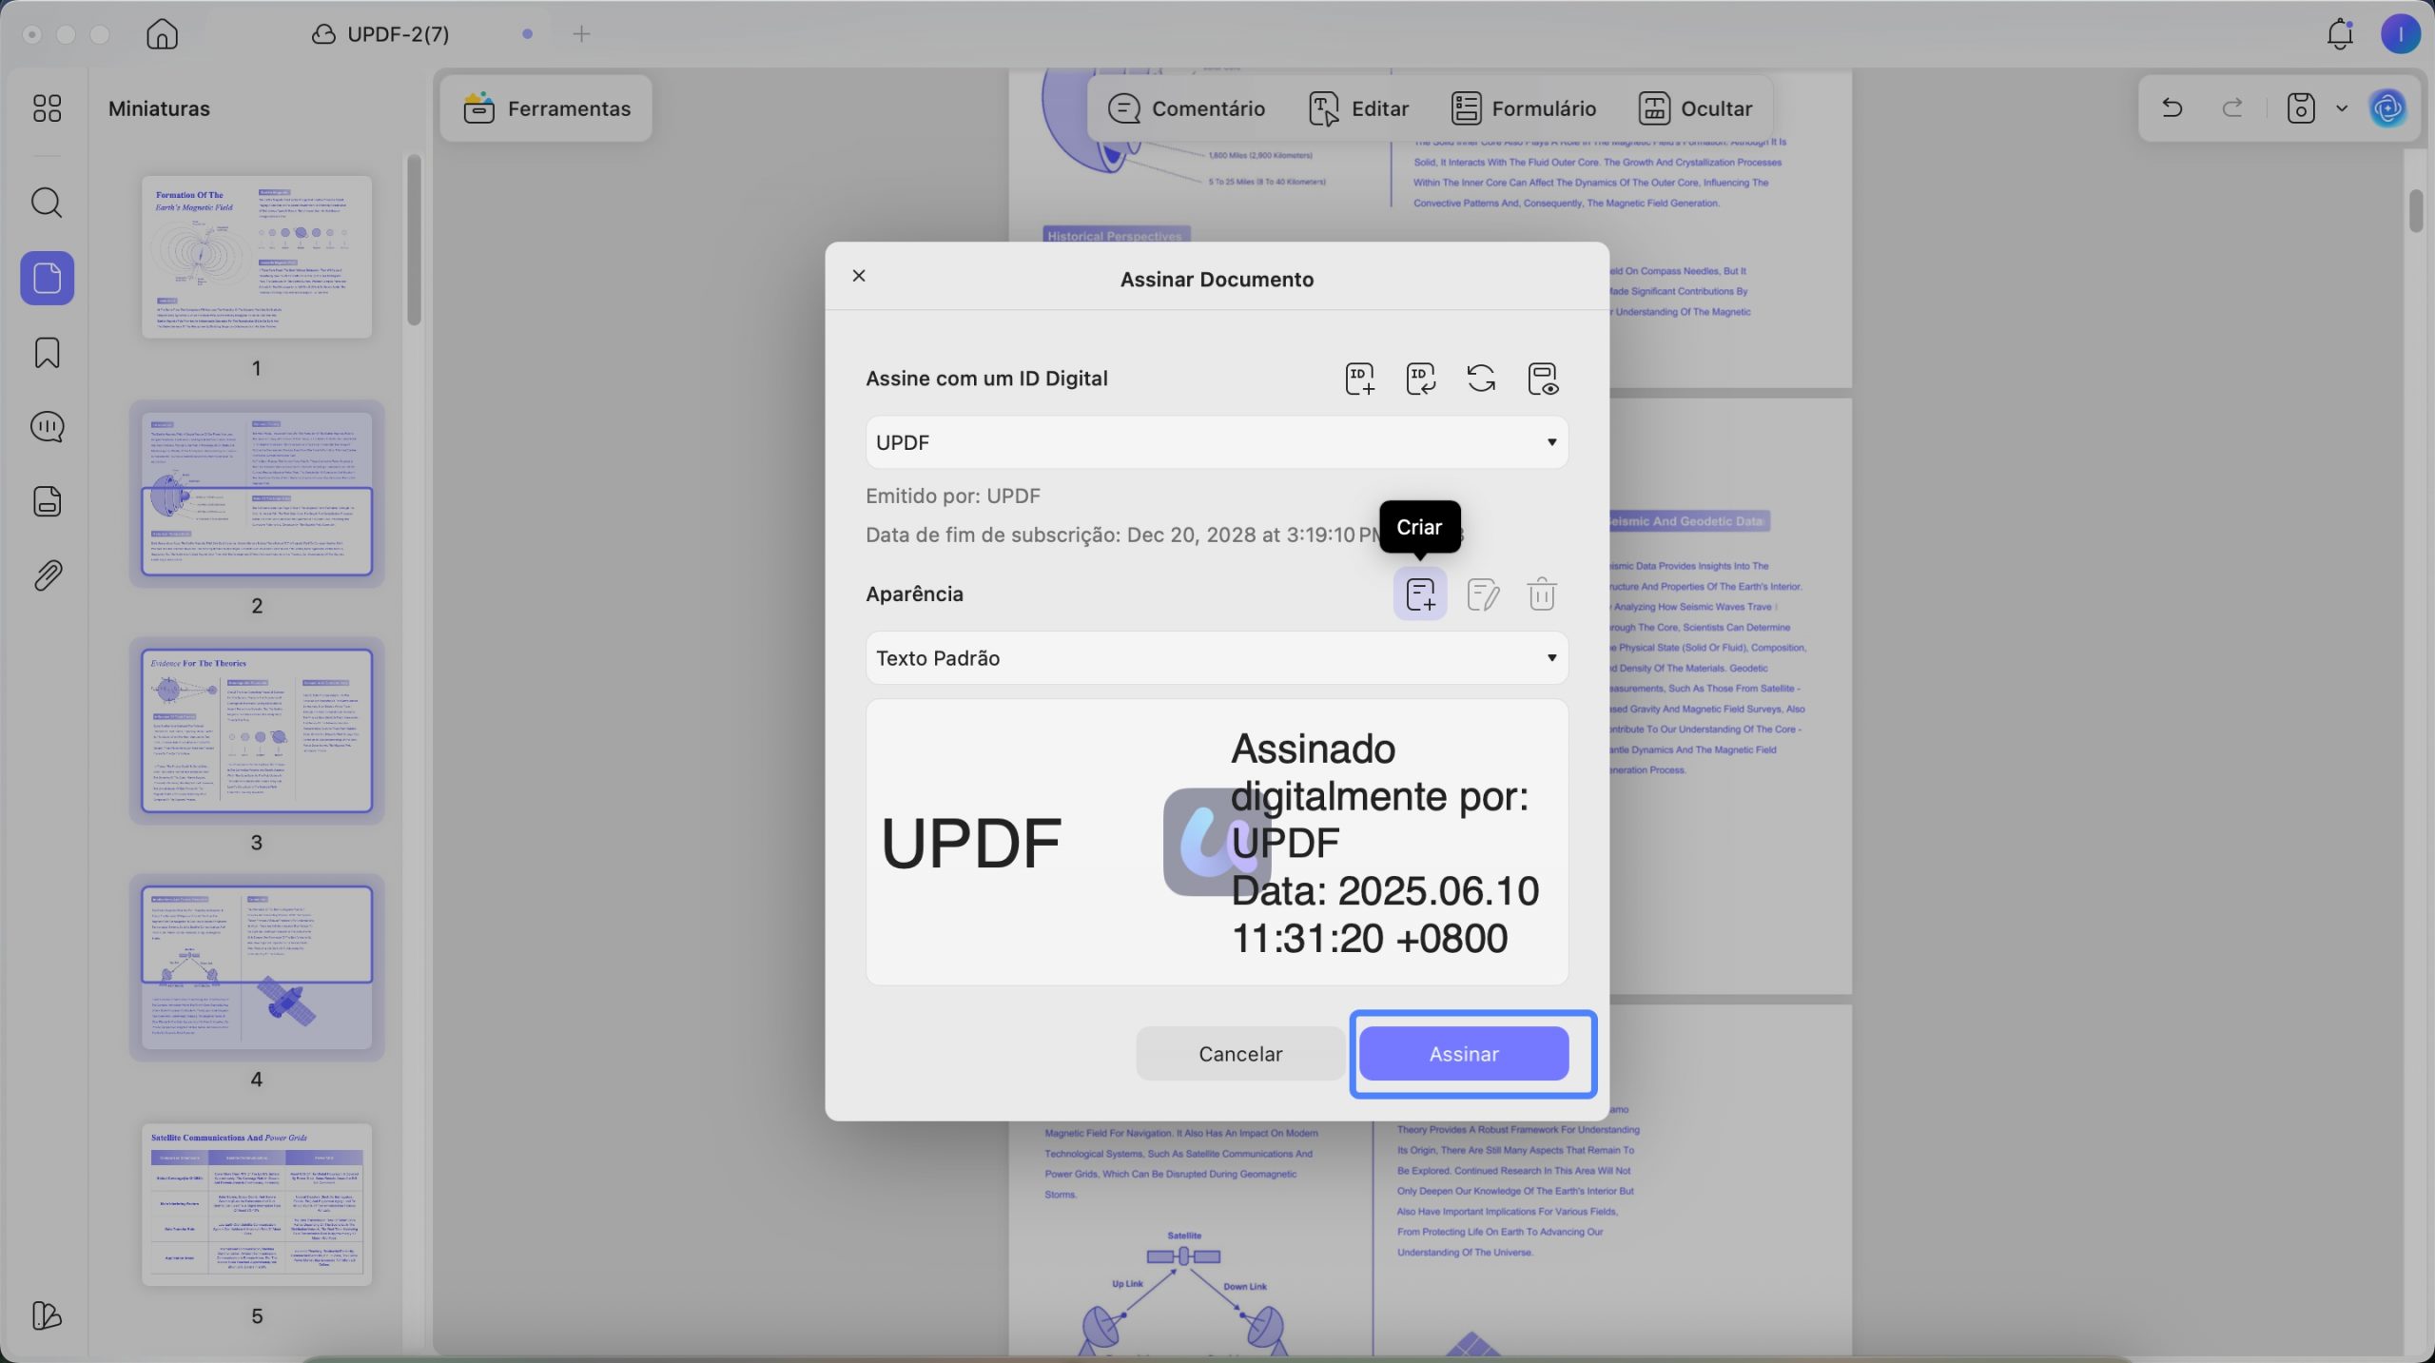Open a new tab with plus icon
The height and width of the screenshot is (1363, 2435).
pos(582,34)
